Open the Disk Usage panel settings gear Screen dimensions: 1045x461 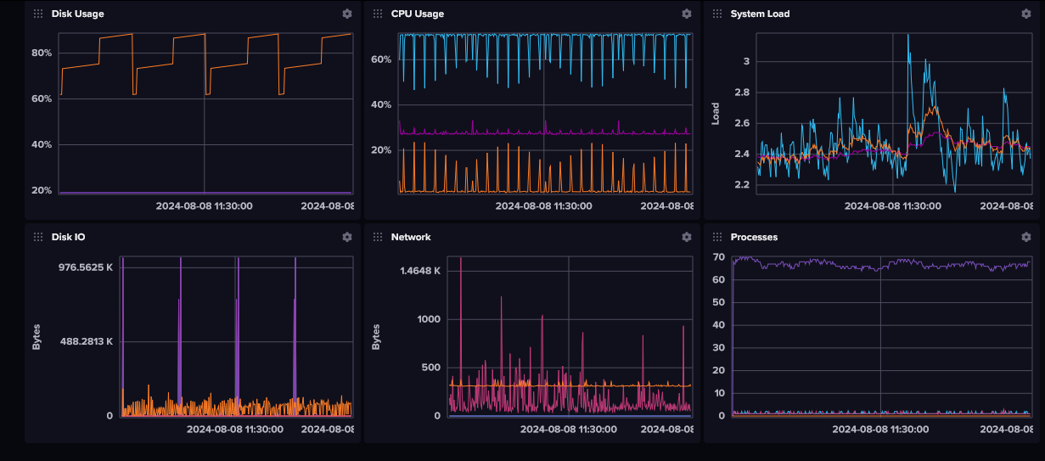pos(346,14)
